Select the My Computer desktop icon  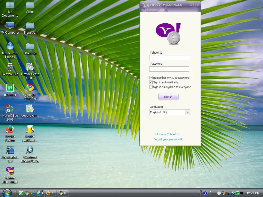pos(10,28)
